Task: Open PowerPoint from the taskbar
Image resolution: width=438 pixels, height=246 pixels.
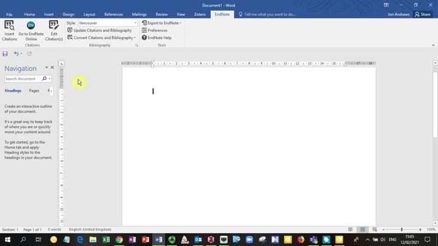Action: click(145, 239)
